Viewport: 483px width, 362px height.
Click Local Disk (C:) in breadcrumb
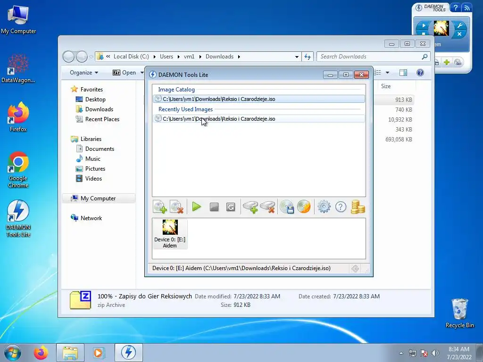(x=131, y=57)
